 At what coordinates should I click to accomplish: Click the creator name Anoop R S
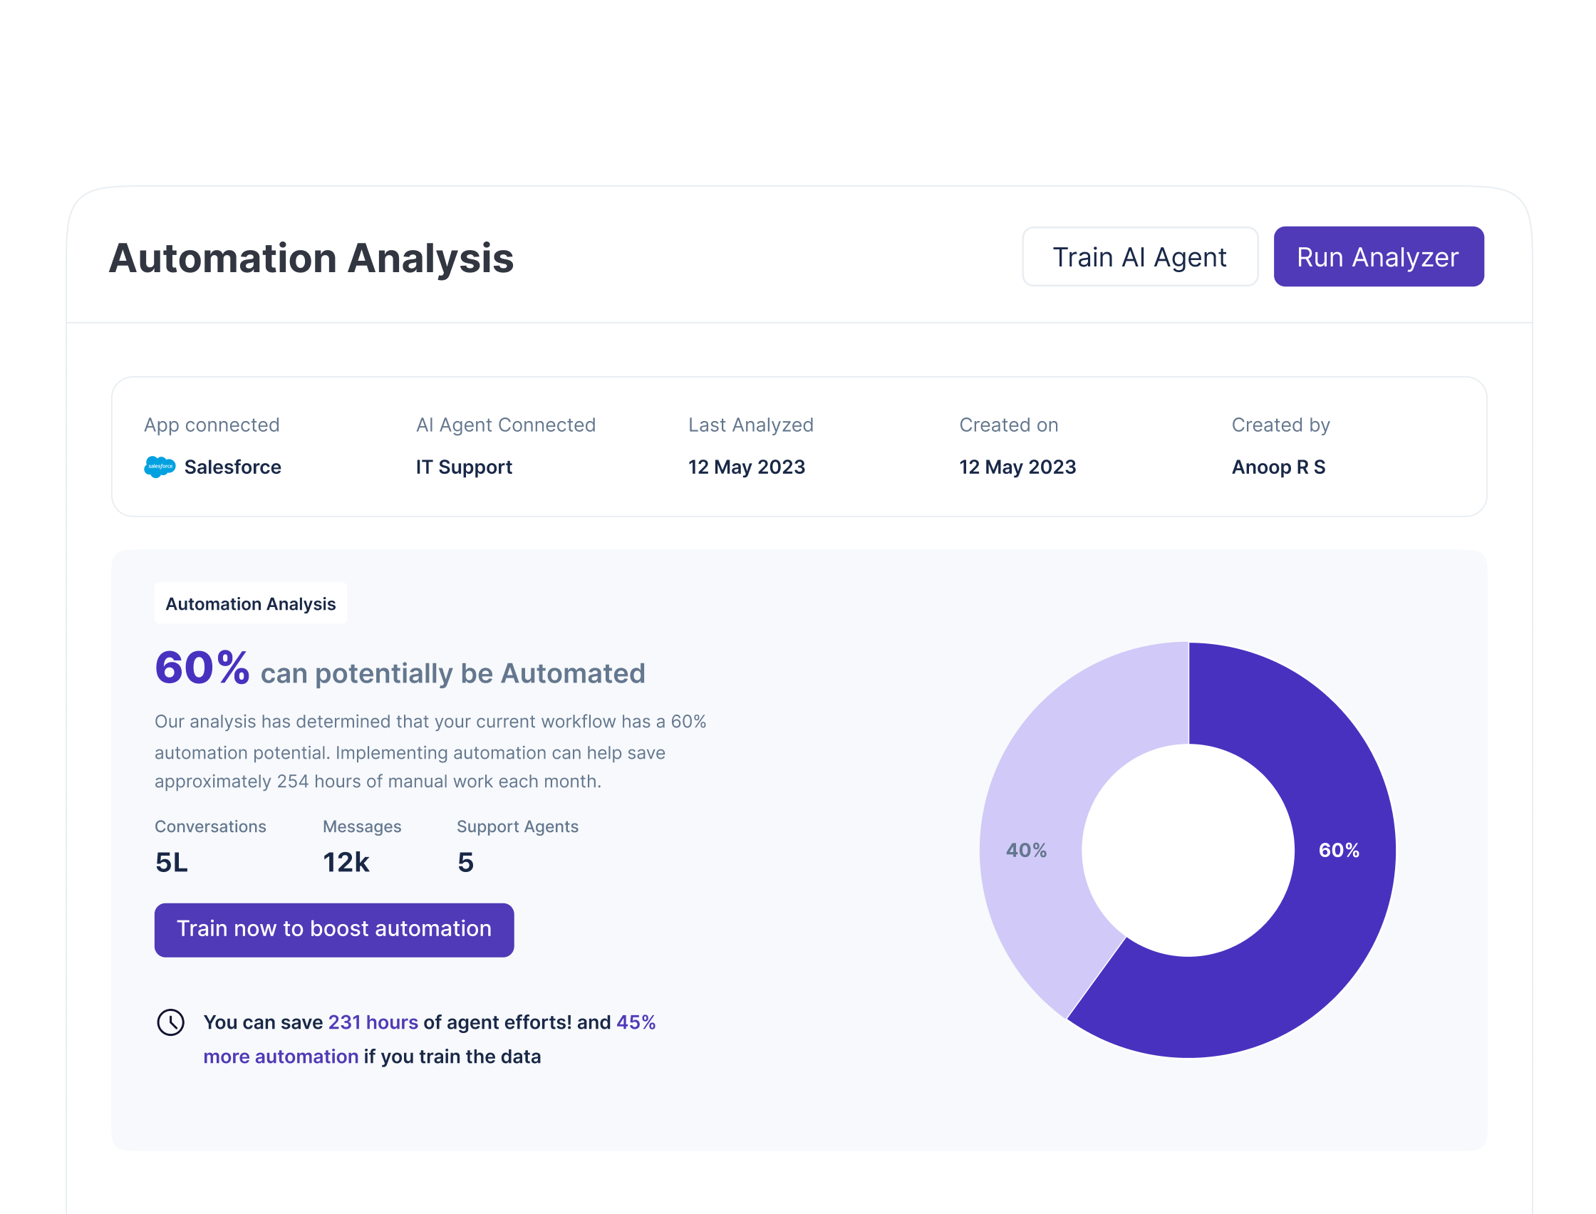[1278, 467]
